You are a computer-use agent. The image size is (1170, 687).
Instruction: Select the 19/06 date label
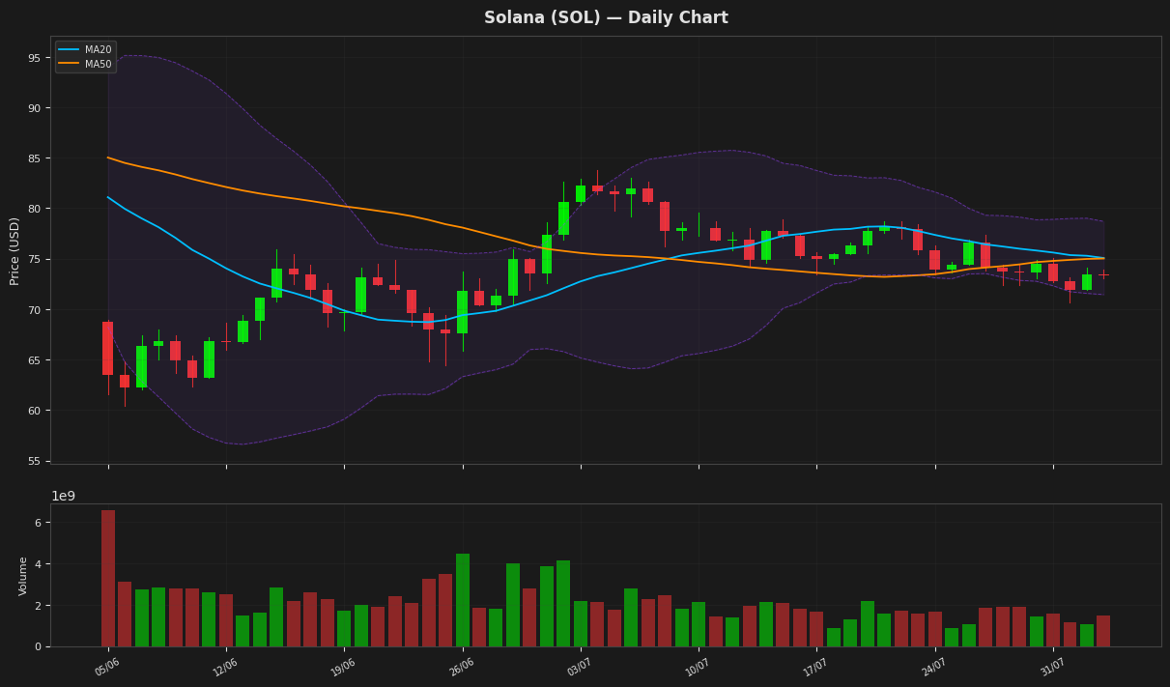342,667
